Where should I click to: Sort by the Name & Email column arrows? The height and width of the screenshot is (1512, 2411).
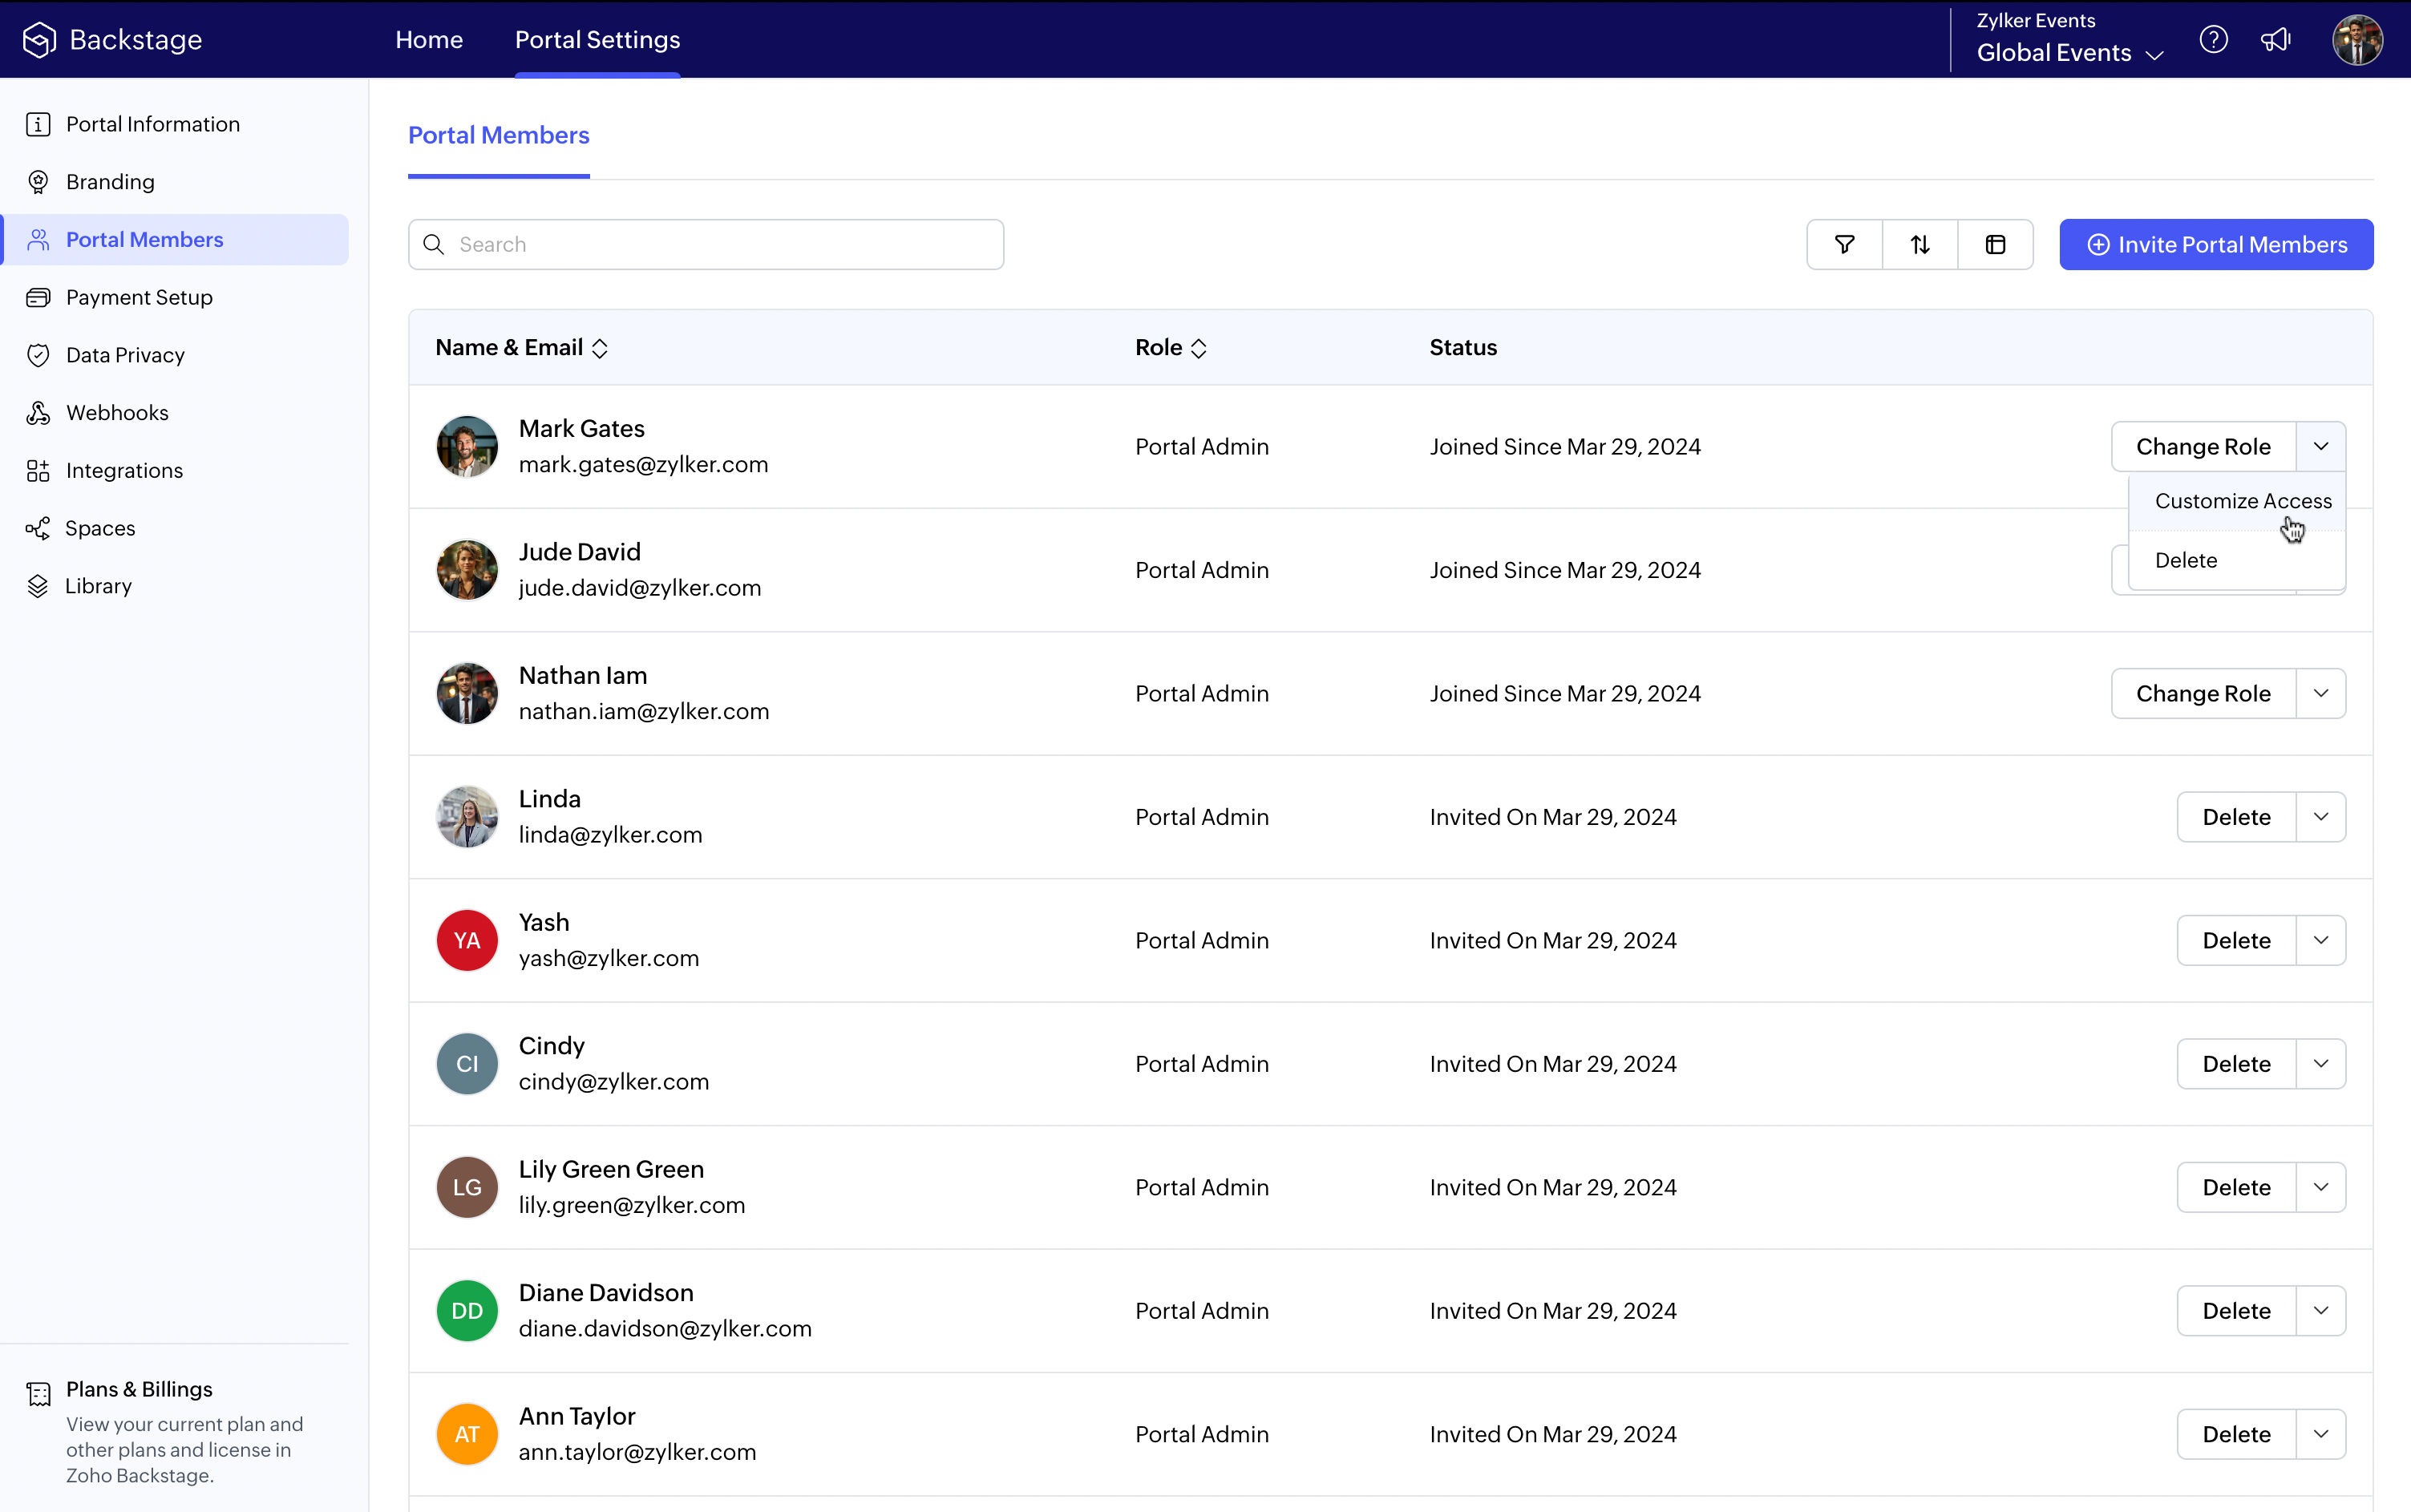(x=600, y=348)
